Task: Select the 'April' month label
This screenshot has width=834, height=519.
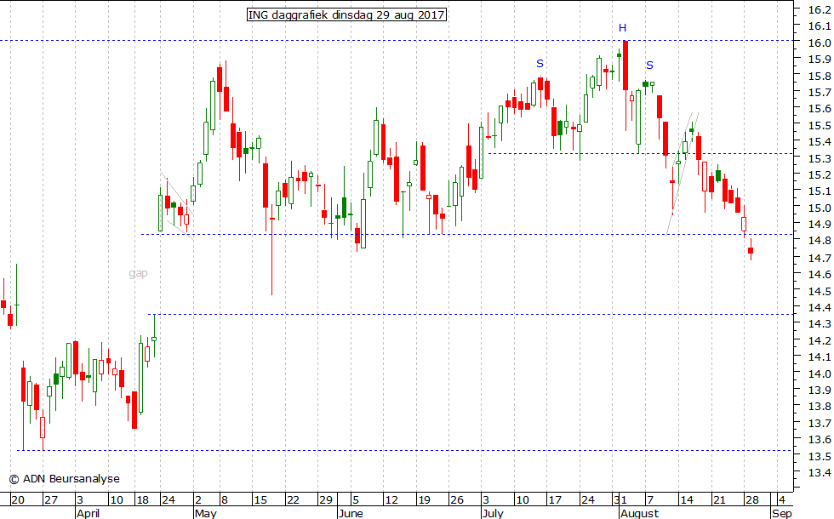Action: (x=89, y=513)
